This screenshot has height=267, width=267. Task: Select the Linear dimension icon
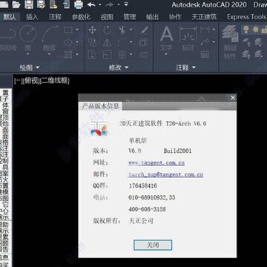coord(205,30)
